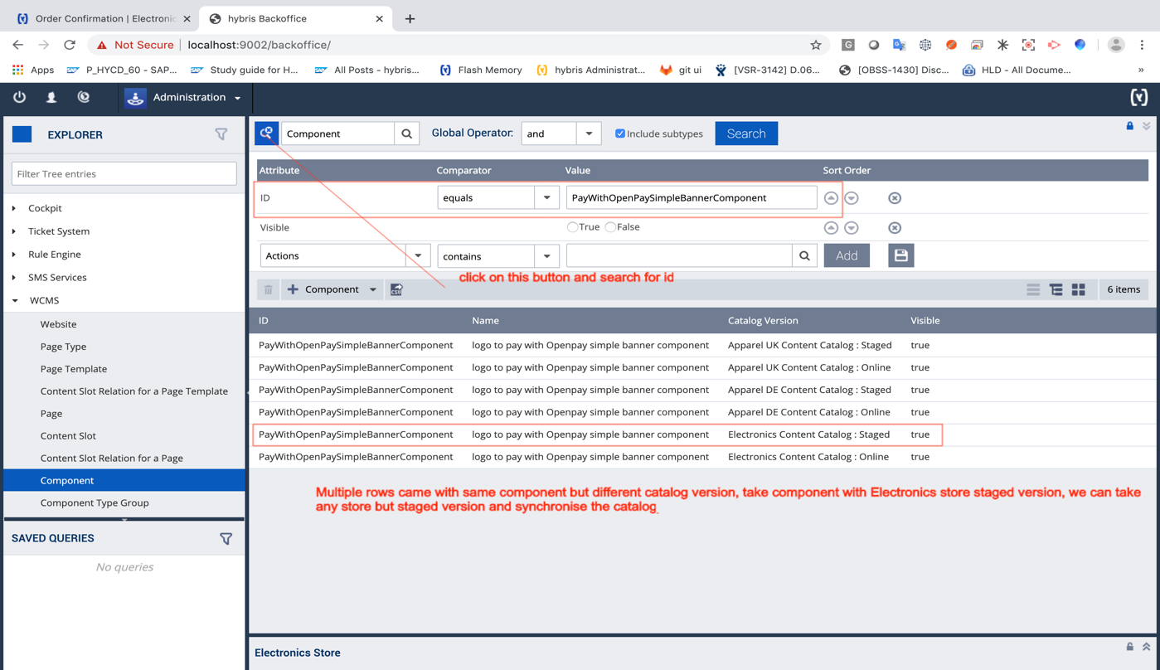
Task: Select Content Slot in WCMS tree
Action: 68,435
